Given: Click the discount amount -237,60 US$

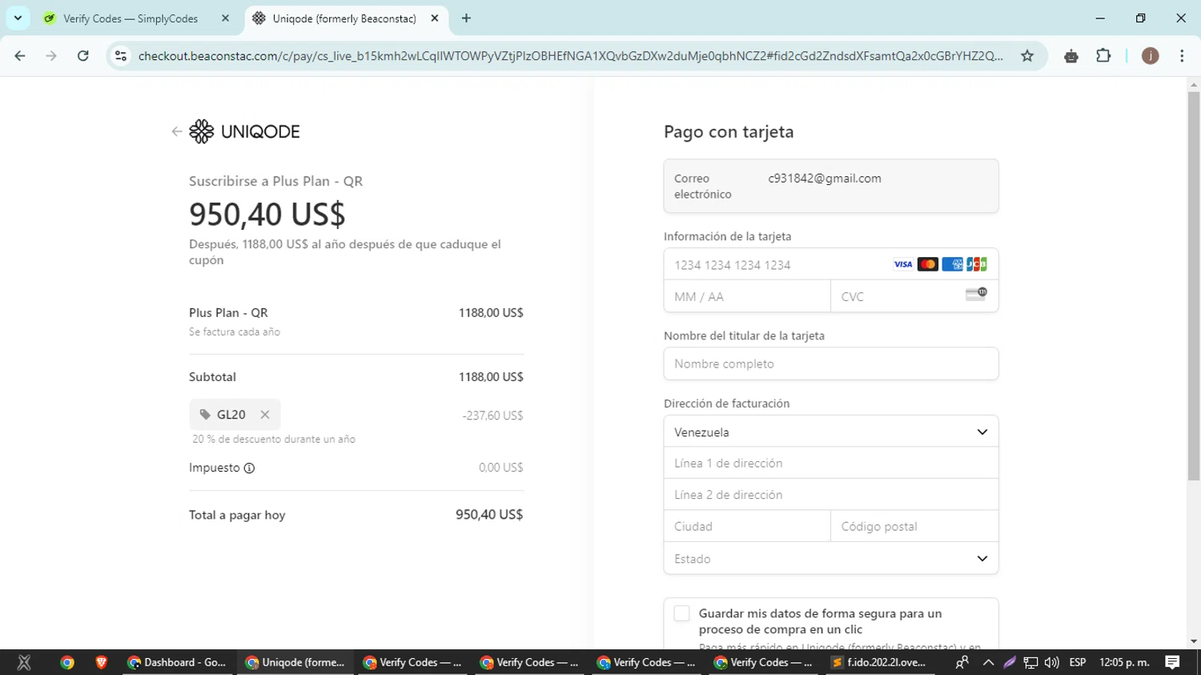Looking at the screenshot, I should (492, 416).
